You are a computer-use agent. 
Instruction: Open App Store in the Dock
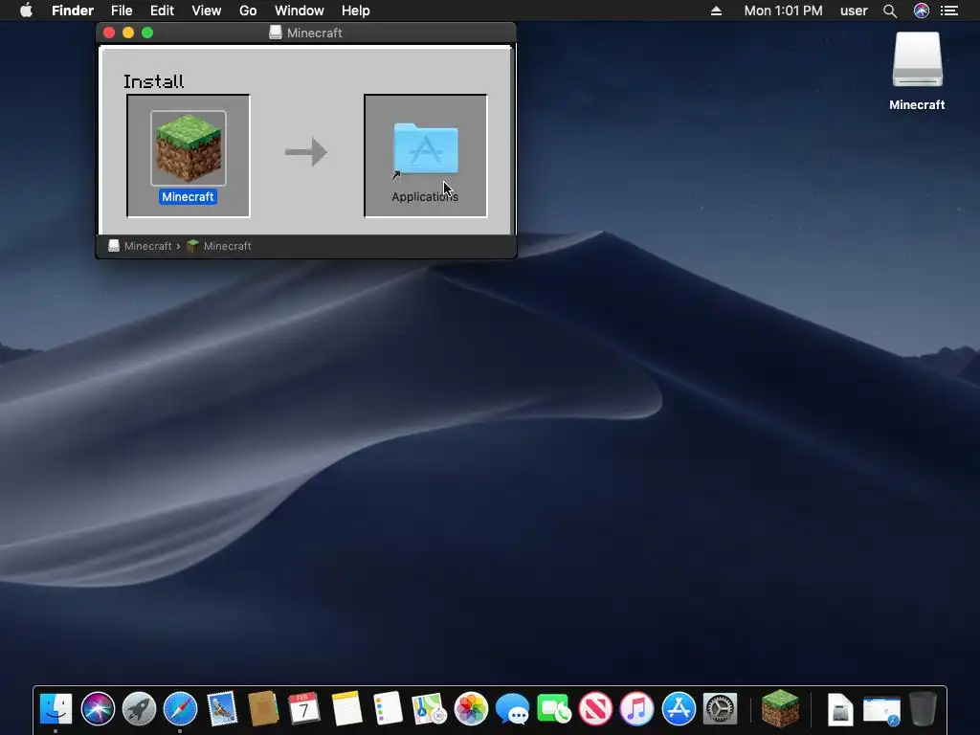point(679,709)
